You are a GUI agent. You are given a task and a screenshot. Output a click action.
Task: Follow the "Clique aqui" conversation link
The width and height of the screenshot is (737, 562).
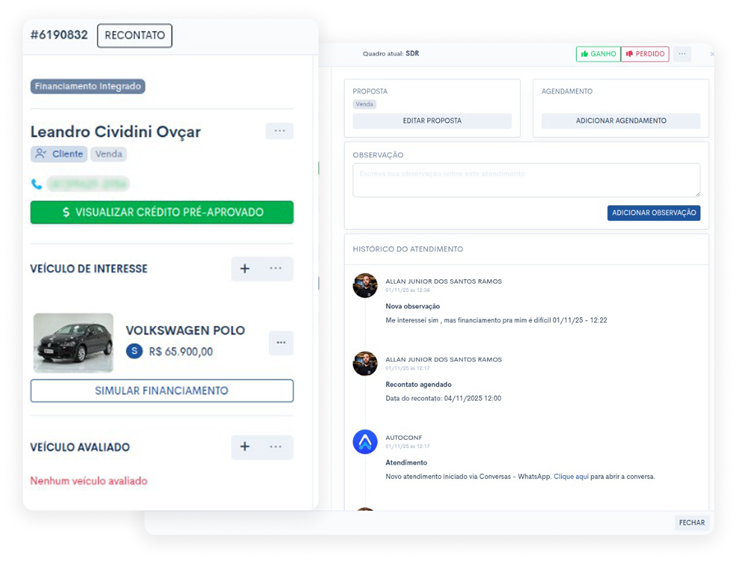pos(571,477)
